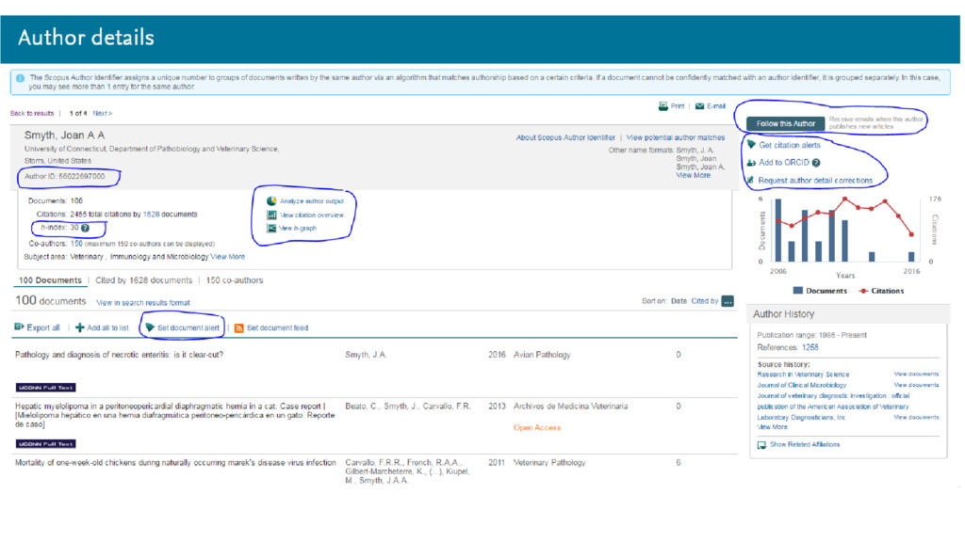This screenshot has height=542, width=965.
Task: Click Follow this Author button
Action: (x=785, y=123)
